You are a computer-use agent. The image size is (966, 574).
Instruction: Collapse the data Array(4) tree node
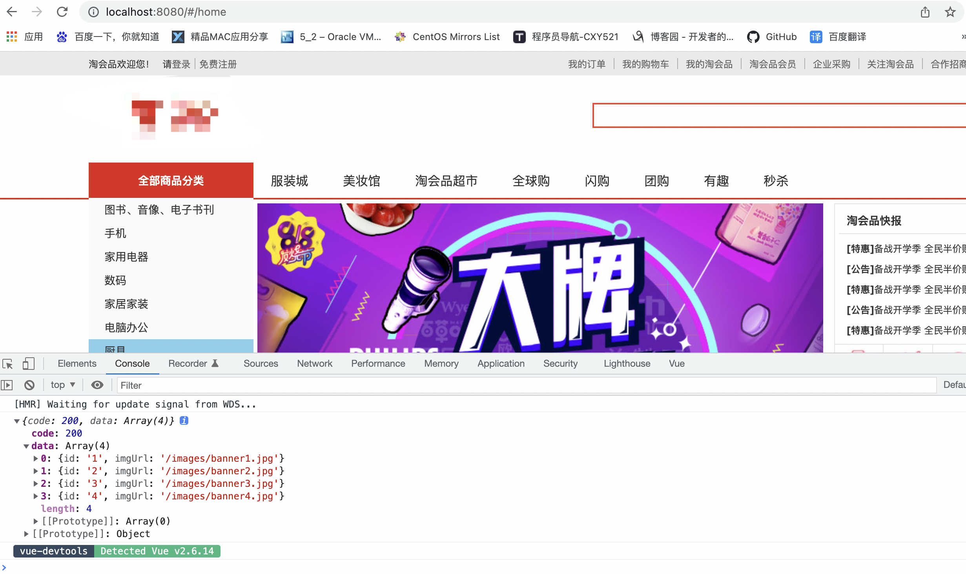coord(26,446)
